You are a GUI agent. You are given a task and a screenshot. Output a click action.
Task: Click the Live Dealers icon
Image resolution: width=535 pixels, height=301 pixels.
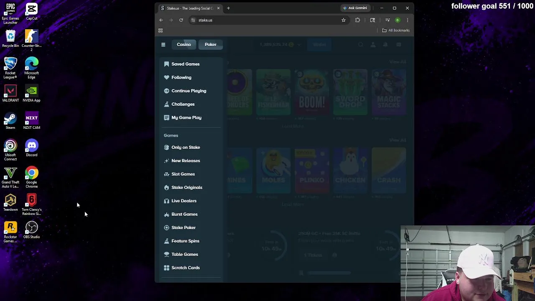pos(166,201)
